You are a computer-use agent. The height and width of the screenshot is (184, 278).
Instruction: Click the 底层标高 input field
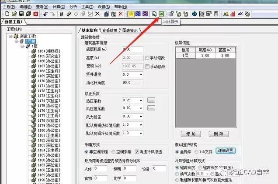pyautogui.click(x=132, y=50)
